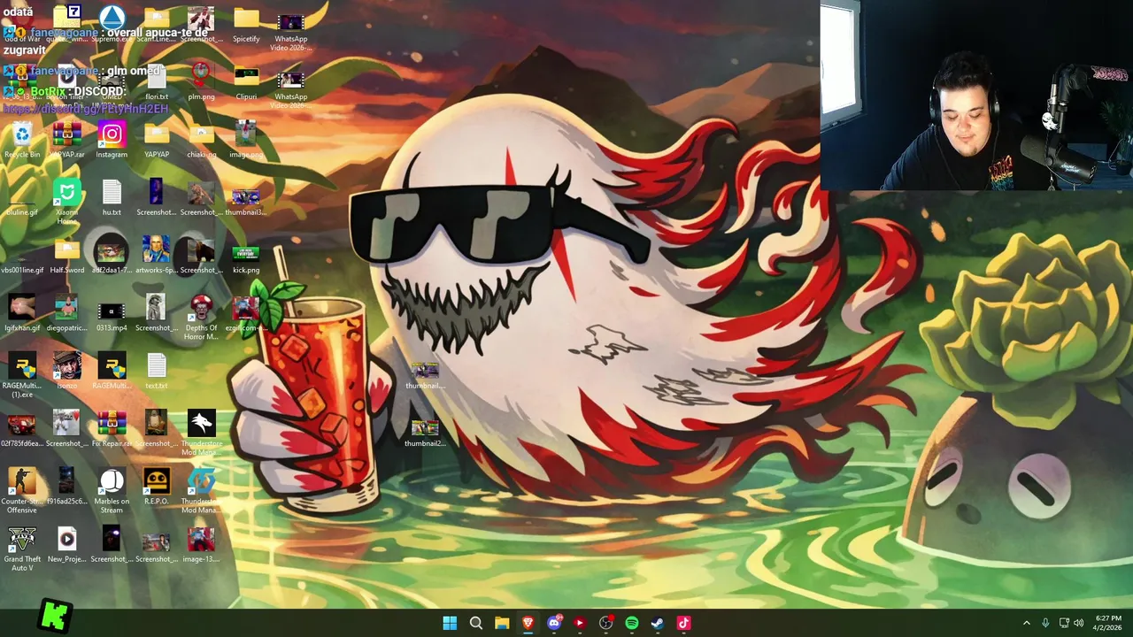
Task: Open the Isonzo game shortcut
Action: [x=66, y=372]
